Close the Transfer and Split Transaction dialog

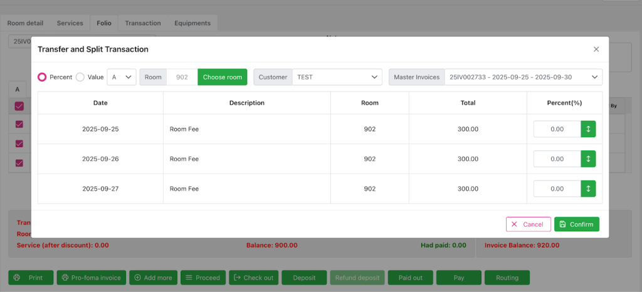coord(596,49)
